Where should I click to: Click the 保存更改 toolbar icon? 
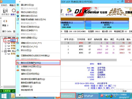[x=5, y=12]
